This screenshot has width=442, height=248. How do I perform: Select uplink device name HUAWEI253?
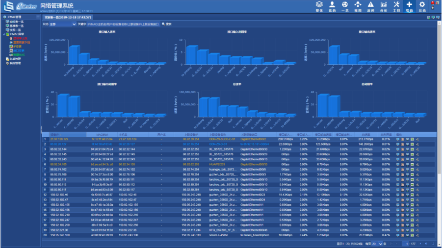pyautogui.click(x=217, y=165)
